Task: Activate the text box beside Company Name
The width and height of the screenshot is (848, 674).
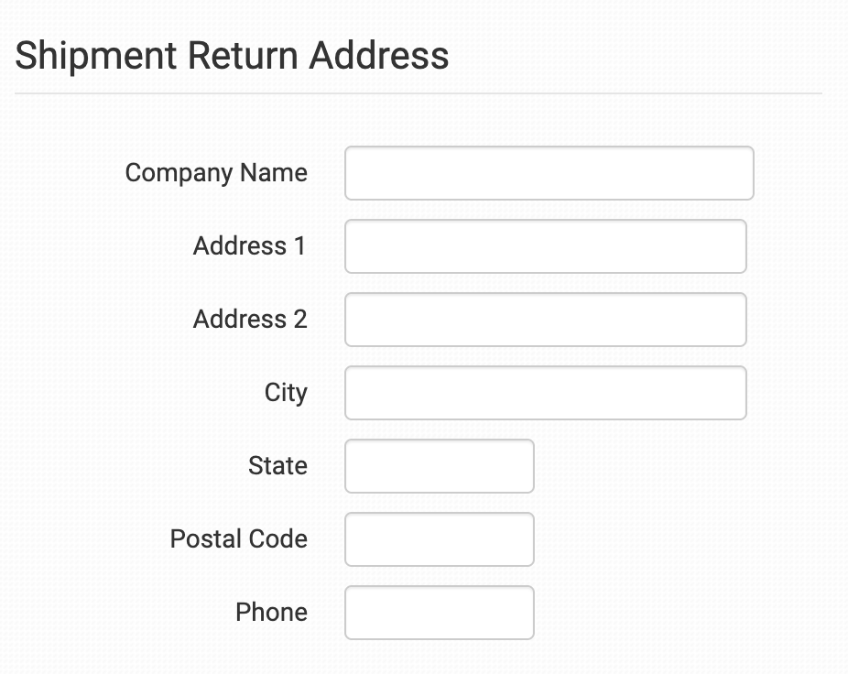Action: pos(549,173)
